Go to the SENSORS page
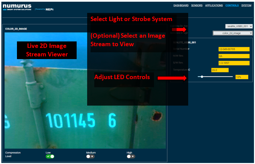Image resolution: width=255 pixels, height=164 pixels. point(197,5)
